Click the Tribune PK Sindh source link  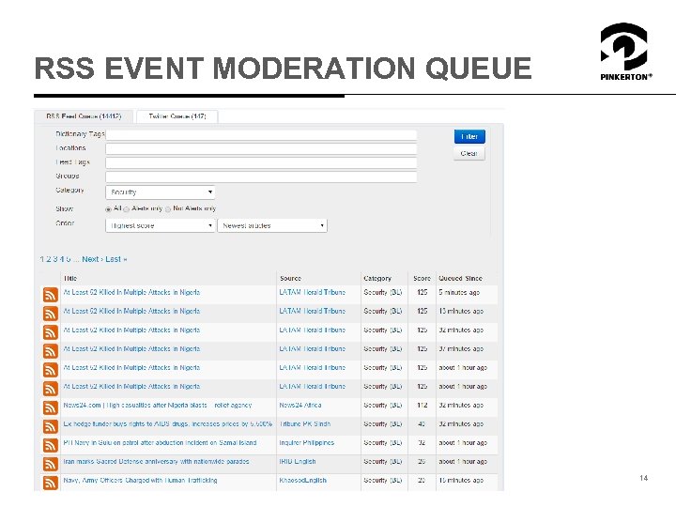coord(305,423)
